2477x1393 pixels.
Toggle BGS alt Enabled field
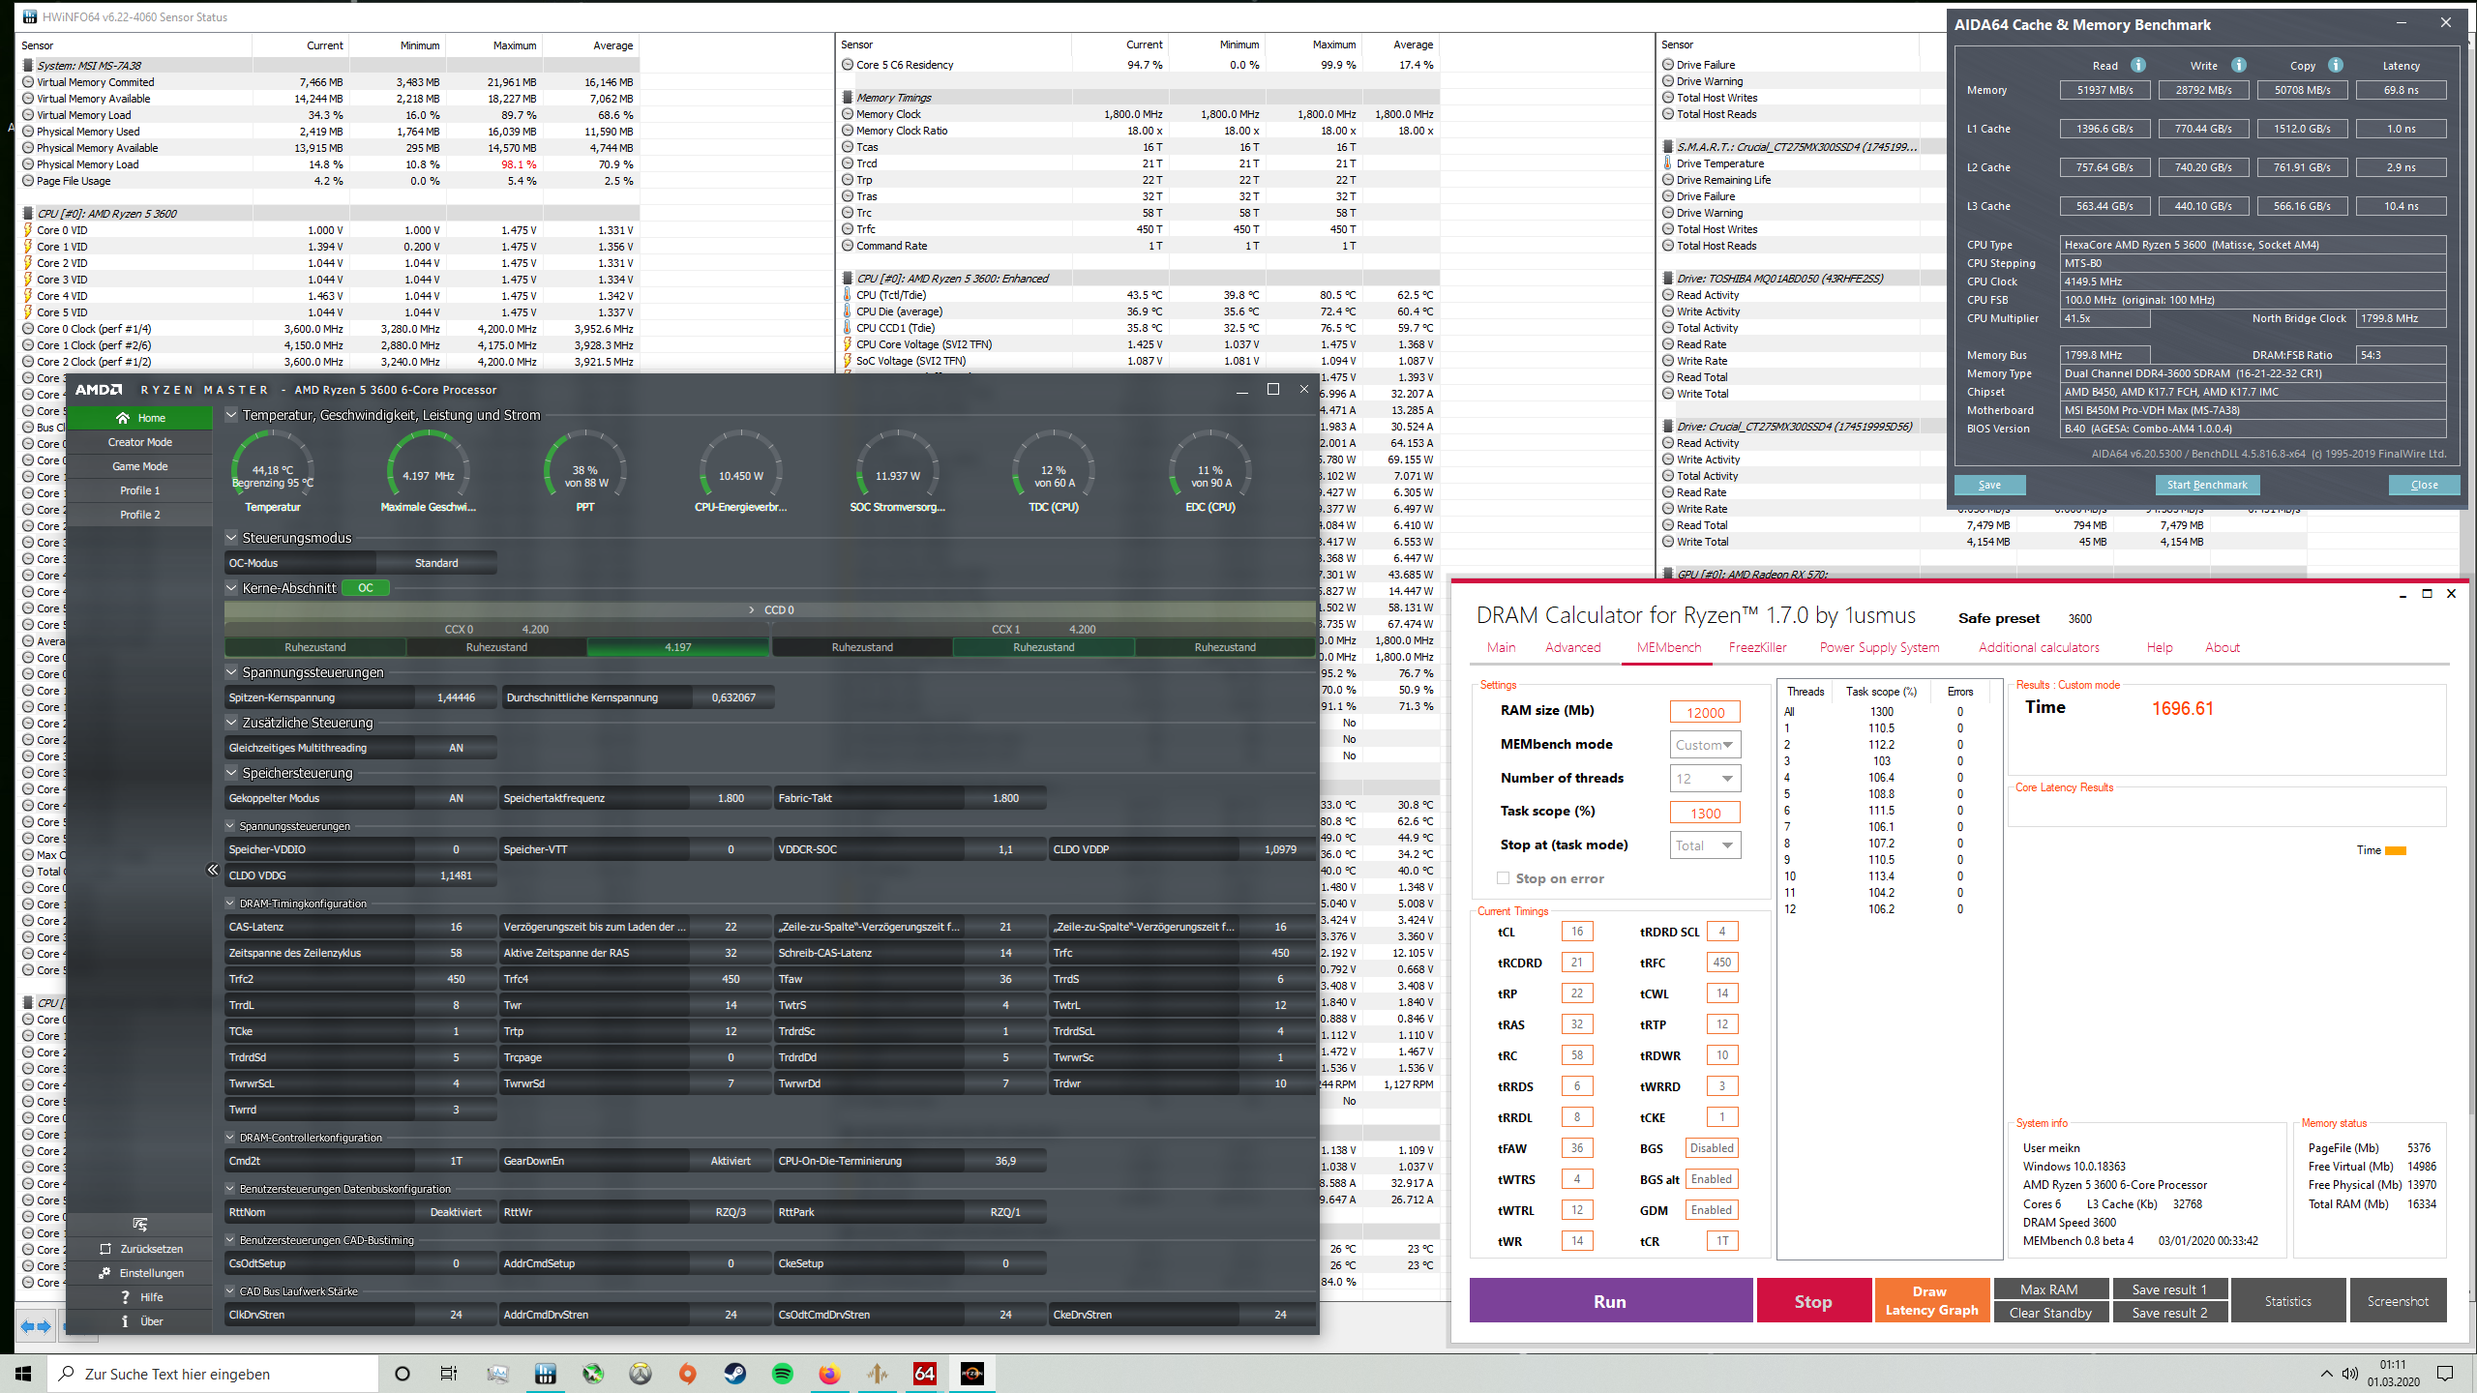pos(1712,1179)
